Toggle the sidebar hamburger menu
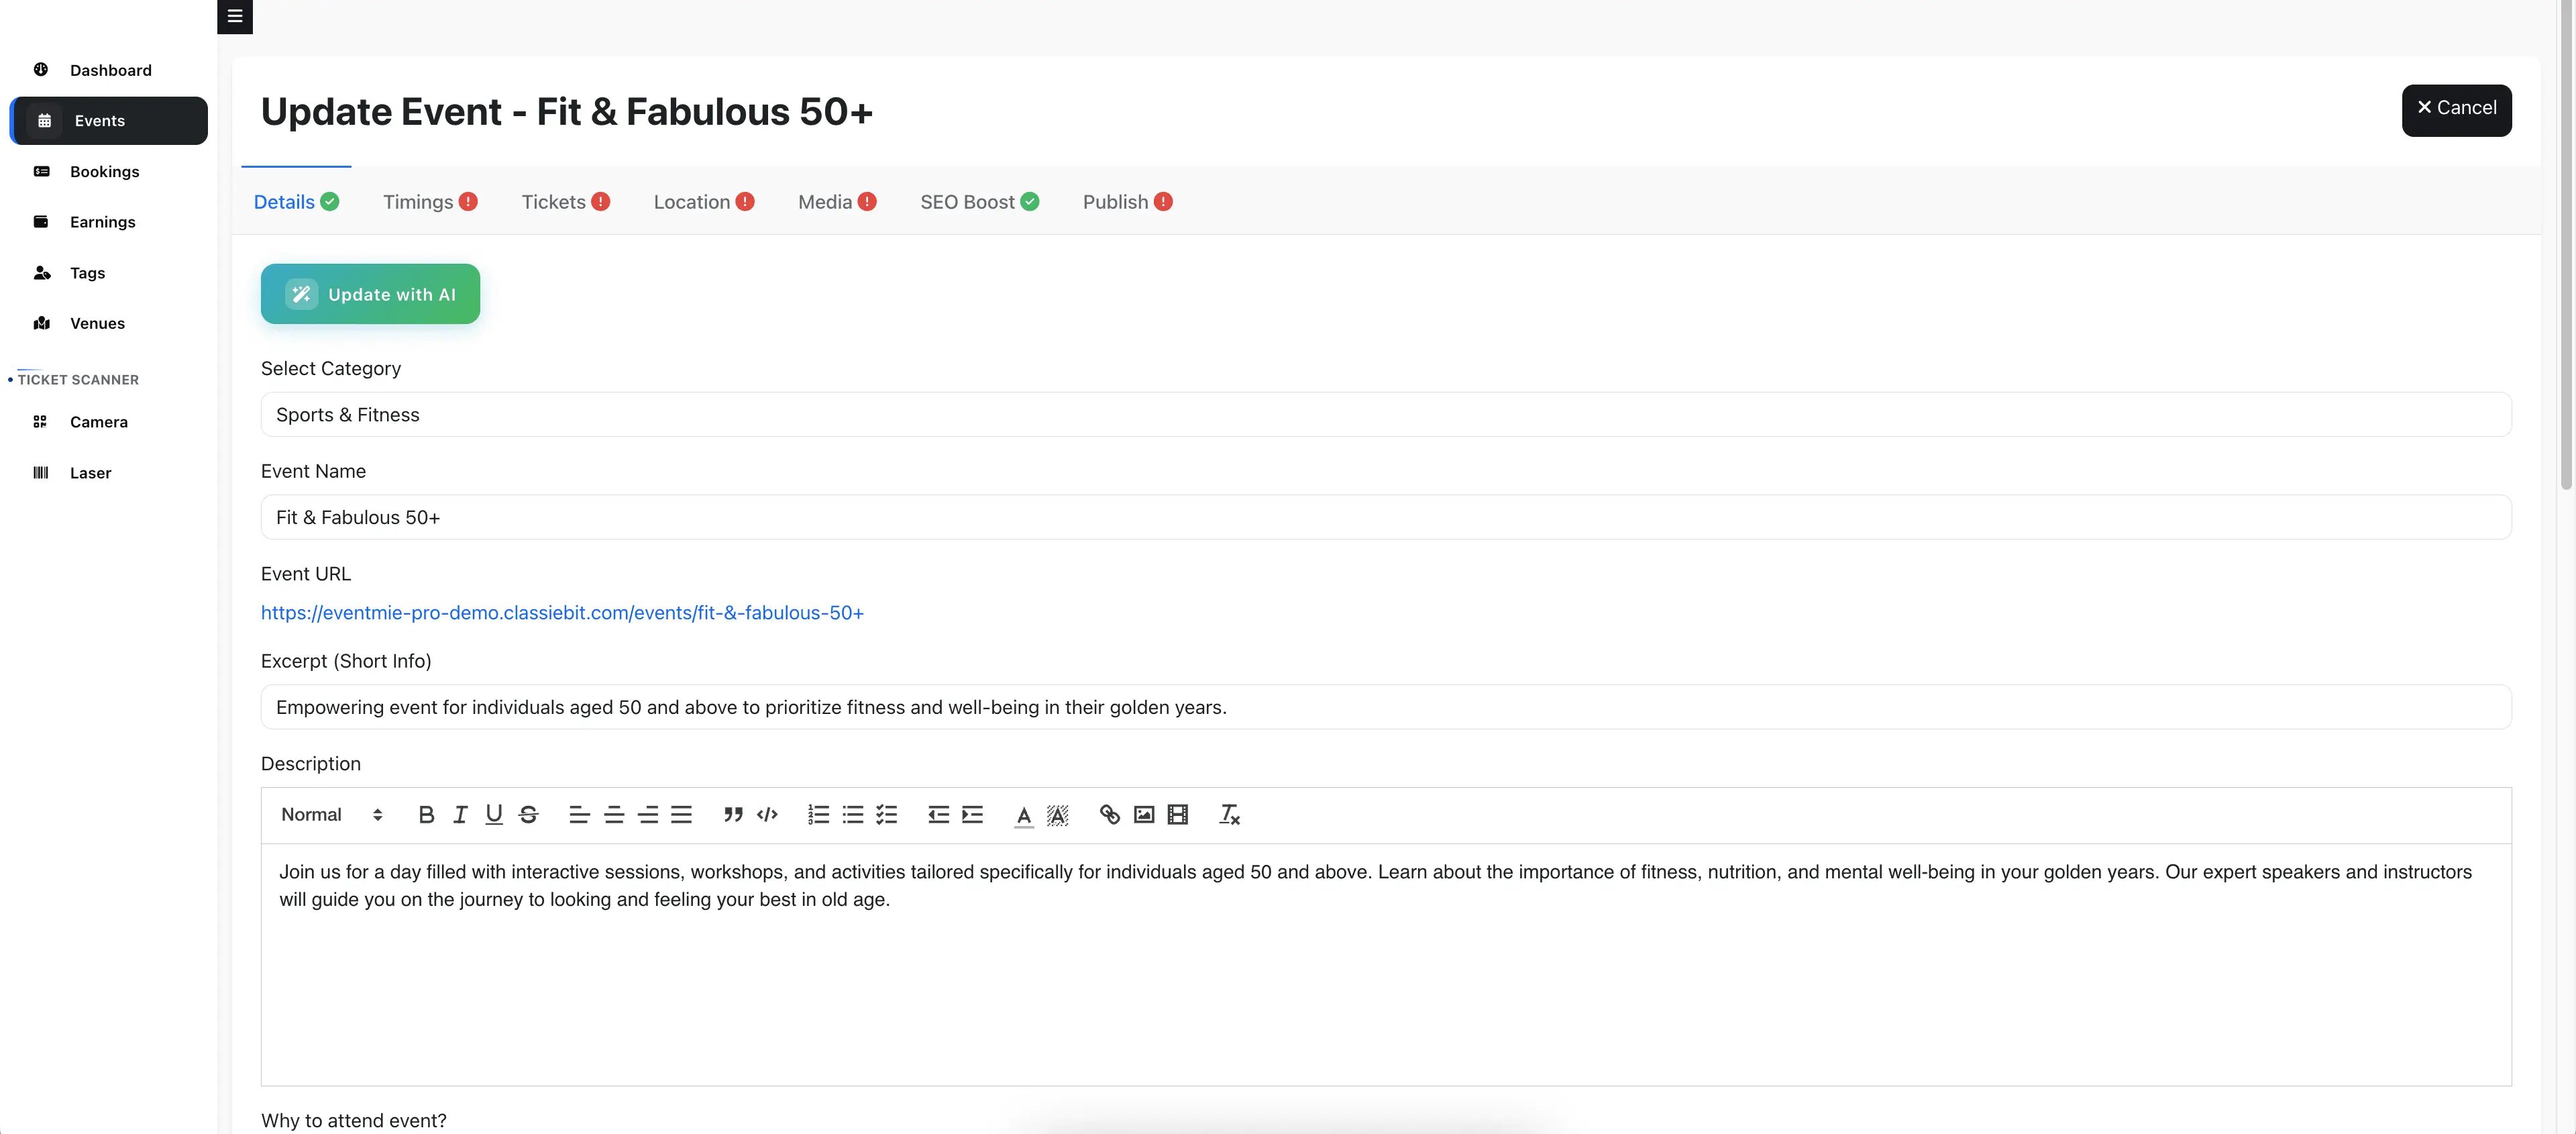 point(235,16)
